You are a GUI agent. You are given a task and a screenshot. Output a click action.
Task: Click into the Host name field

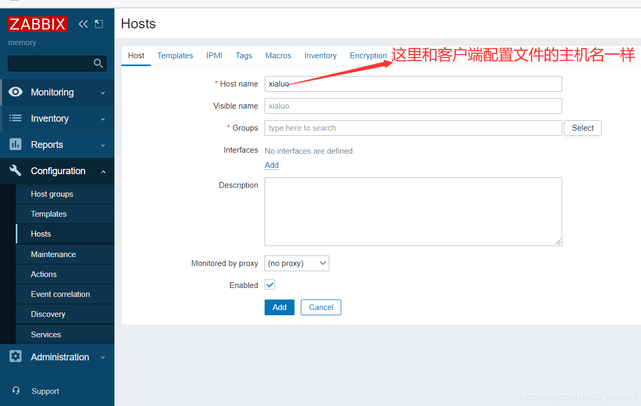[413, 84]
